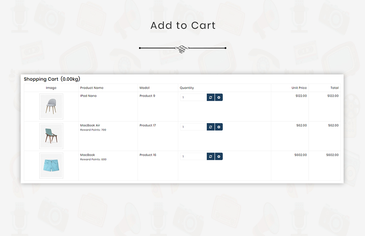The image size is (365, 236).
Task: Remove iPod Nano from cart
Action: 219,97
